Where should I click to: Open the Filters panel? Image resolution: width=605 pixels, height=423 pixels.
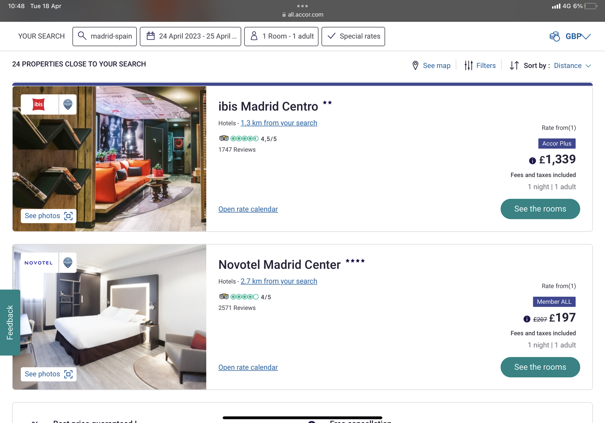pyautogui.click(x=480, y=65)
